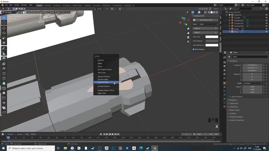The image size is (269, 151).
Task: Select the Move tool
Action: (4, 28)
